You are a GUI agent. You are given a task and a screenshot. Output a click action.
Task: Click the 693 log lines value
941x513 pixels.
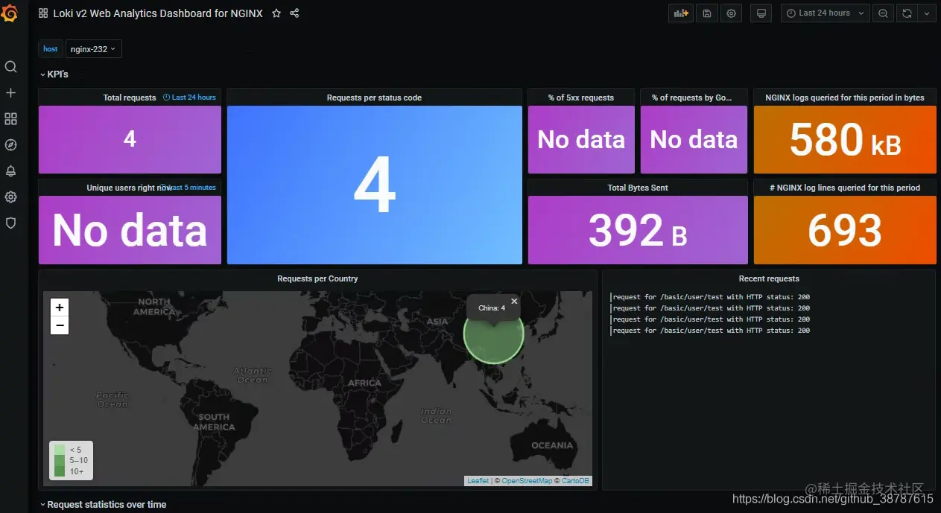(845, 230)
